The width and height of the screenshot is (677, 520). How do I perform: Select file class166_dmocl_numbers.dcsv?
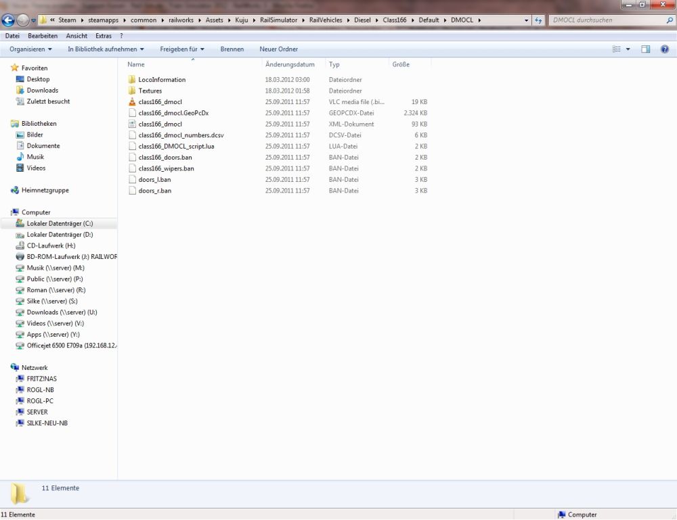pyautogui.click(x=181, y=135)
